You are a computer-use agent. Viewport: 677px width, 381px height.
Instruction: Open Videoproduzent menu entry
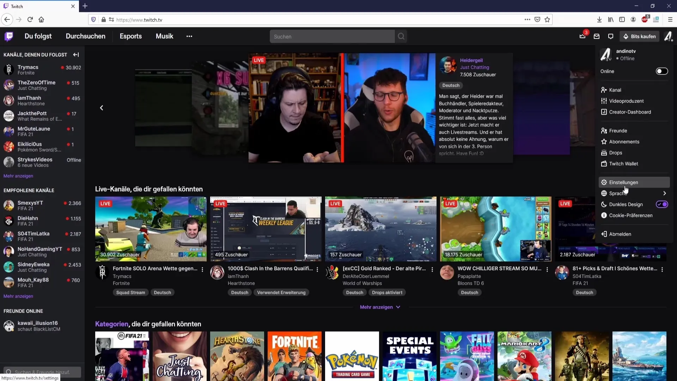[x=634, y=101]
